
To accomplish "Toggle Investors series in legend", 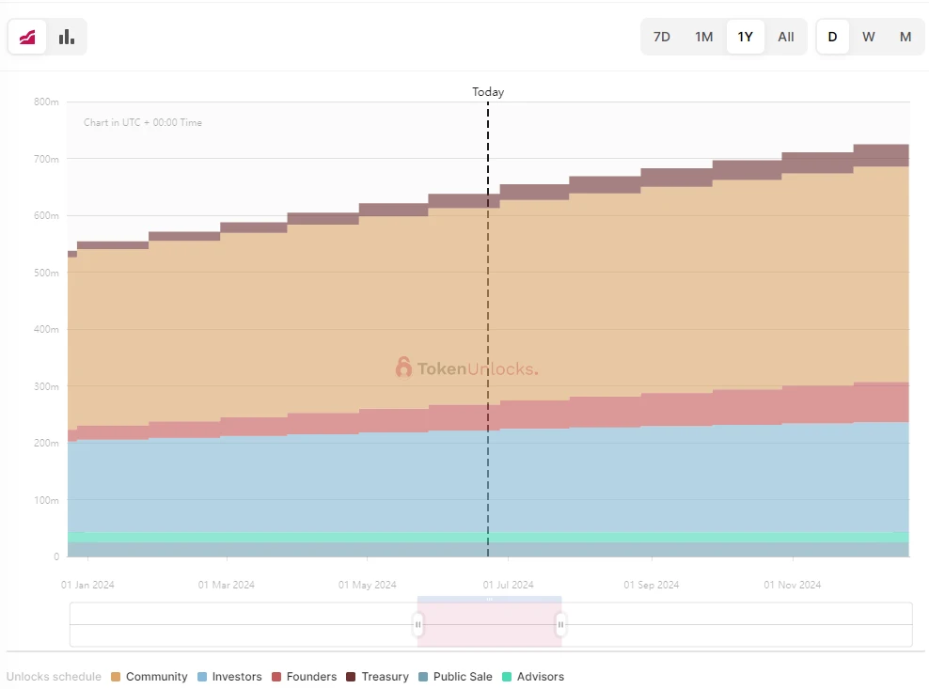I will point(229,677).
